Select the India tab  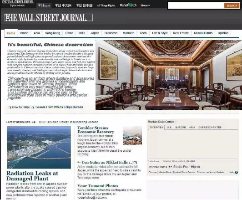click(x=82, y=33)
